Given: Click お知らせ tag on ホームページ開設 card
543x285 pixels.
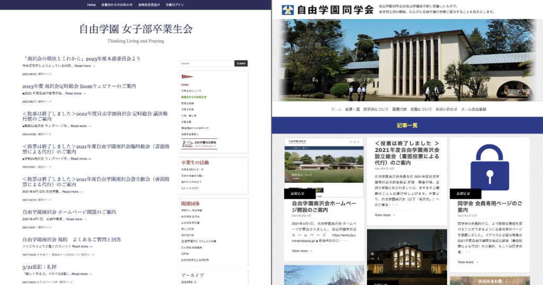Looking at the screenshot, I should [300, 194].
